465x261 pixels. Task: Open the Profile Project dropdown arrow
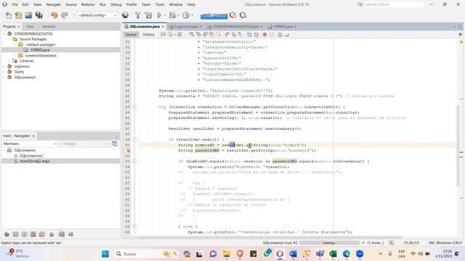point(192,15)
